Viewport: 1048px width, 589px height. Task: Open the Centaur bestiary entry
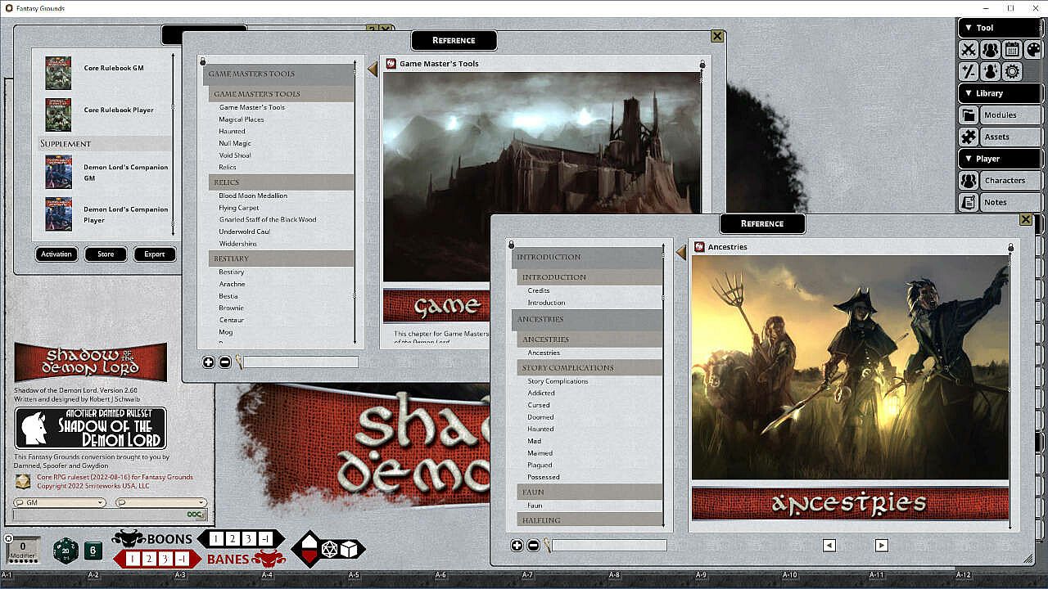click(232, 320)
